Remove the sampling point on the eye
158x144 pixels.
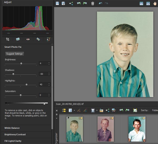120,44
